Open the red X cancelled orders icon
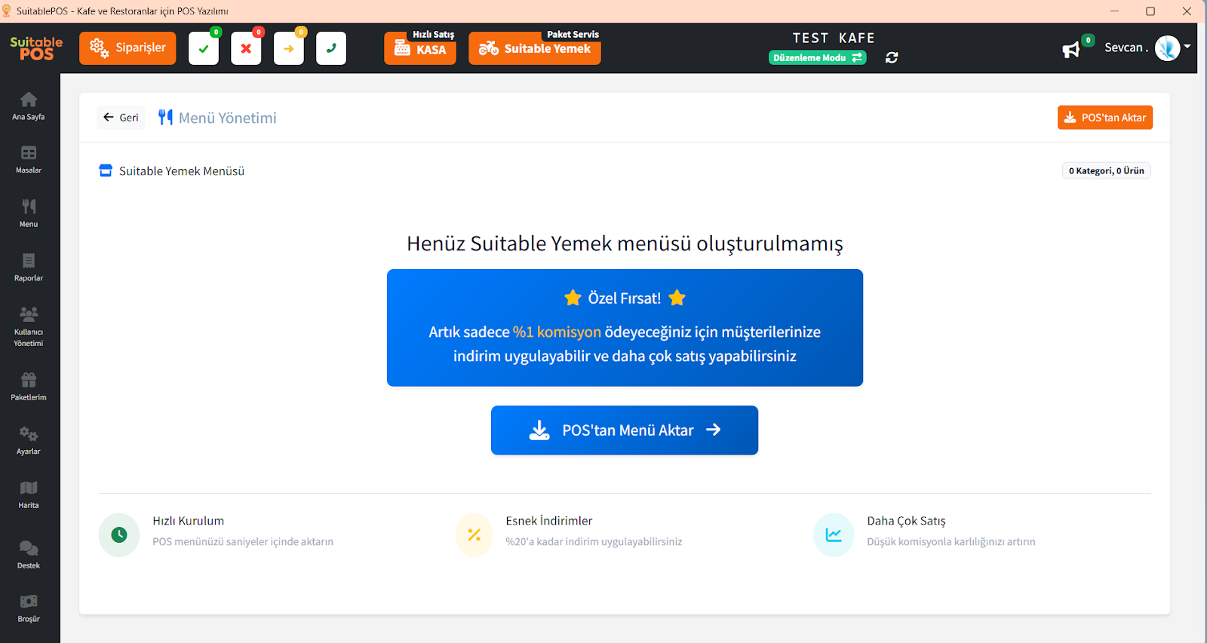 [x=246, y=48]
